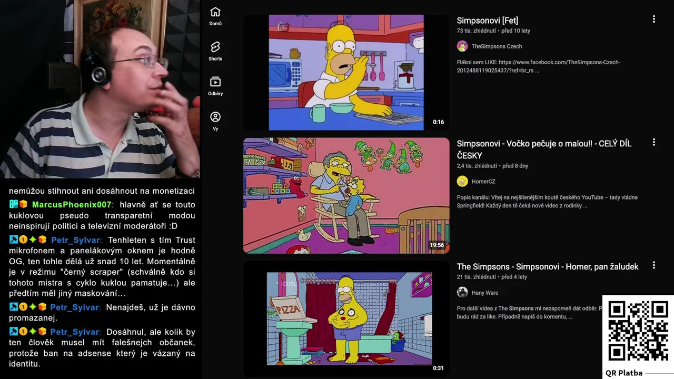
Task: Click the Pro další videa description text
Action: point(529,313)
